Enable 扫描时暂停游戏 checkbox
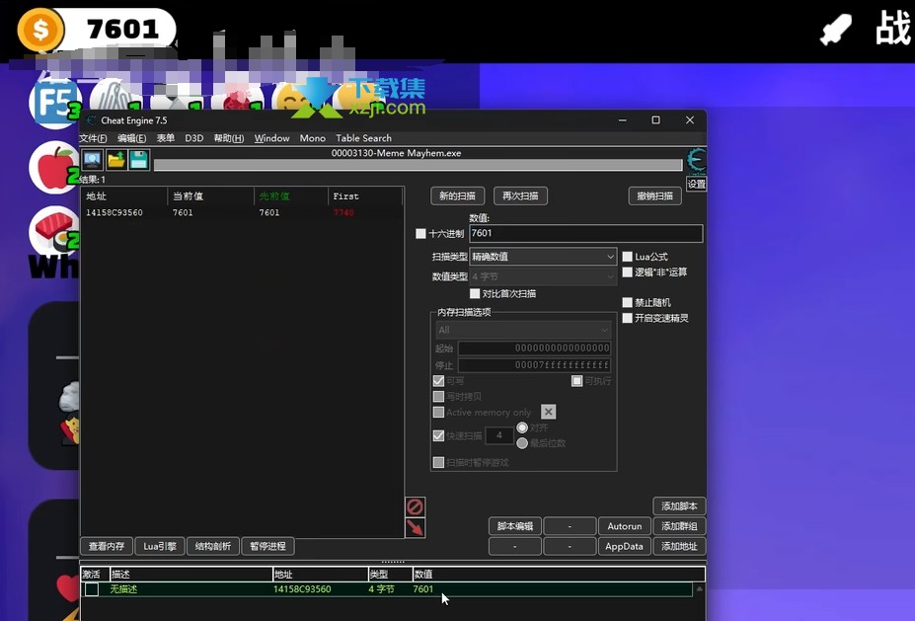This screenshot has height=621, width=915. 439,462
